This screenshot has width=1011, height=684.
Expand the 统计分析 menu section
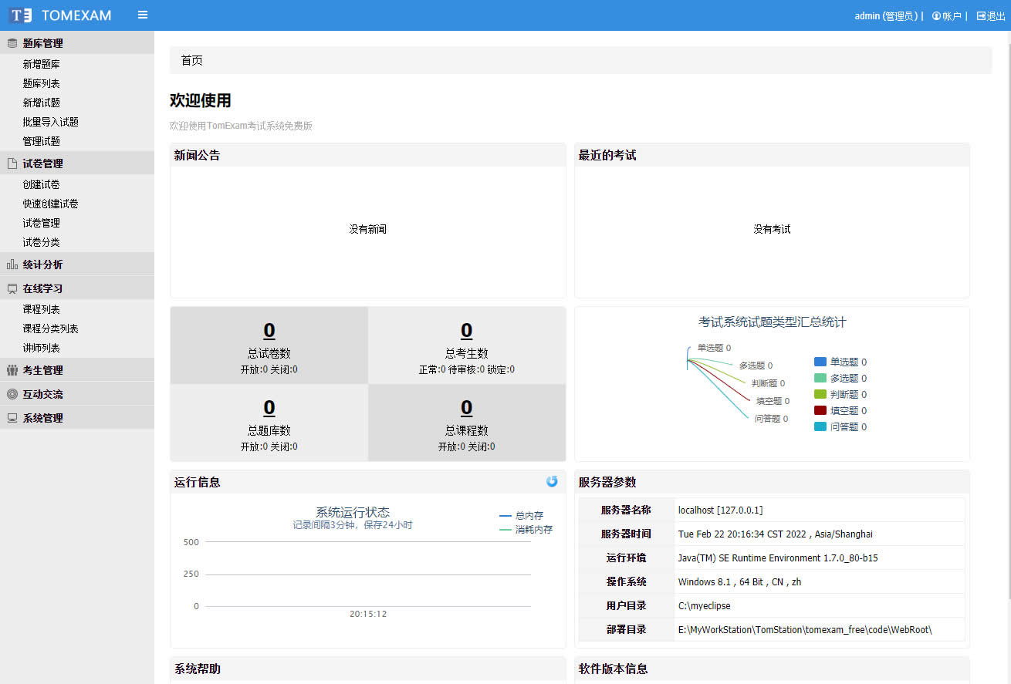(x=42, y=265)
